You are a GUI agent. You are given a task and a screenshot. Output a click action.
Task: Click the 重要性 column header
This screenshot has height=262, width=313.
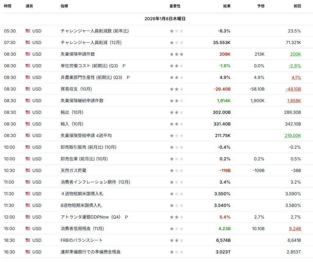175,6
